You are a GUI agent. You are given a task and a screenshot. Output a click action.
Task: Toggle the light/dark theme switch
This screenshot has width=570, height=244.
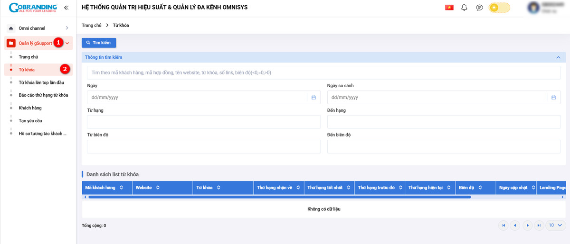(499, 8)
